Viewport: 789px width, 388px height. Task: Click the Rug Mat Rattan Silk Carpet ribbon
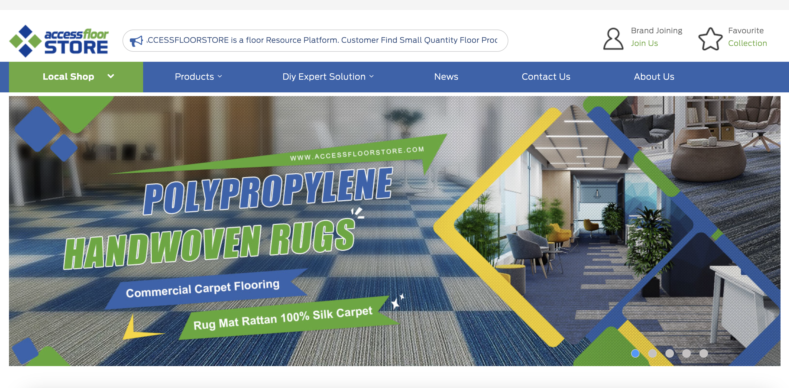(x=289, y=318)
